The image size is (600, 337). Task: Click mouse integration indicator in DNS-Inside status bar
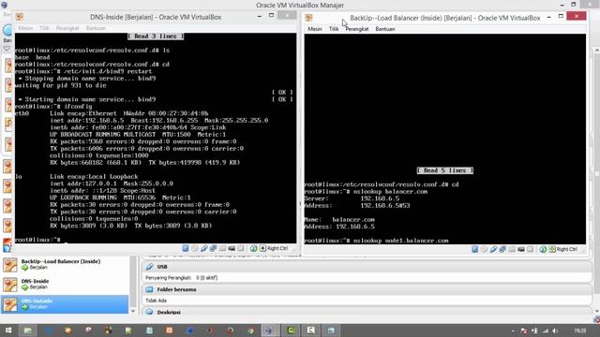[253, 248]
